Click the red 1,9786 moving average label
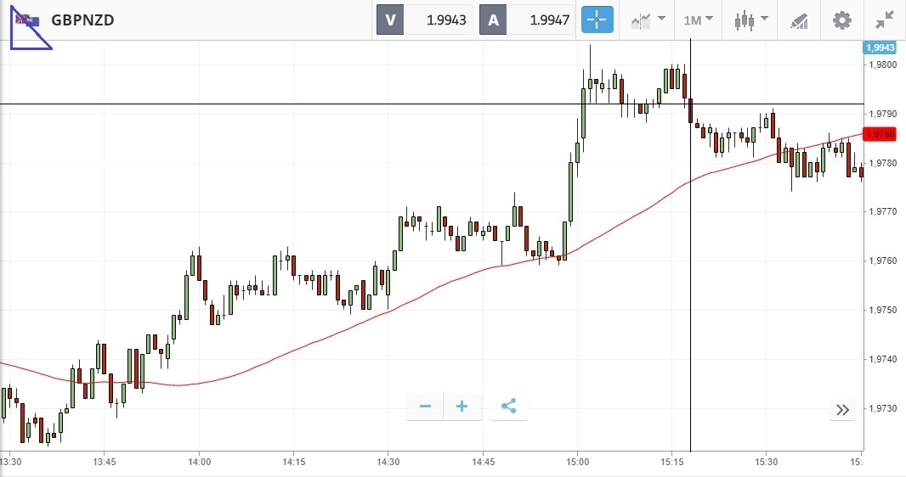Screen dimensions: 906x477 (x=879, y=134)
